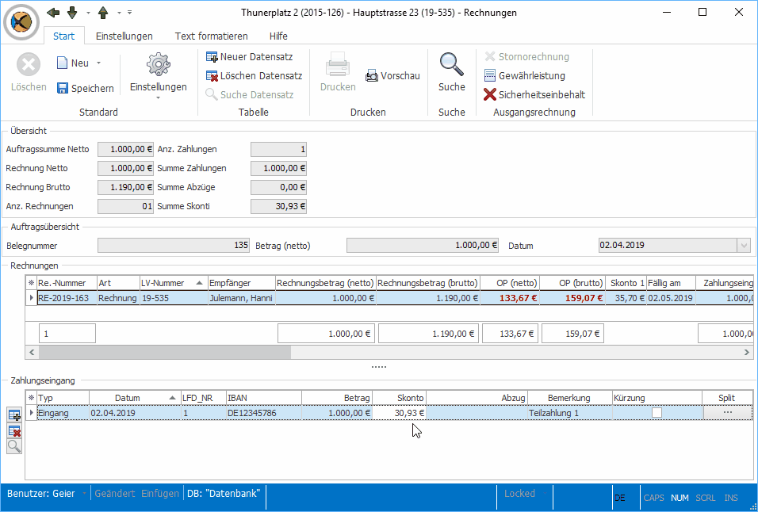This screenshot has width=758, height=512.
Task: Open the Split ellipsis button for Teilzahlung 1
Action: (728, 413)
